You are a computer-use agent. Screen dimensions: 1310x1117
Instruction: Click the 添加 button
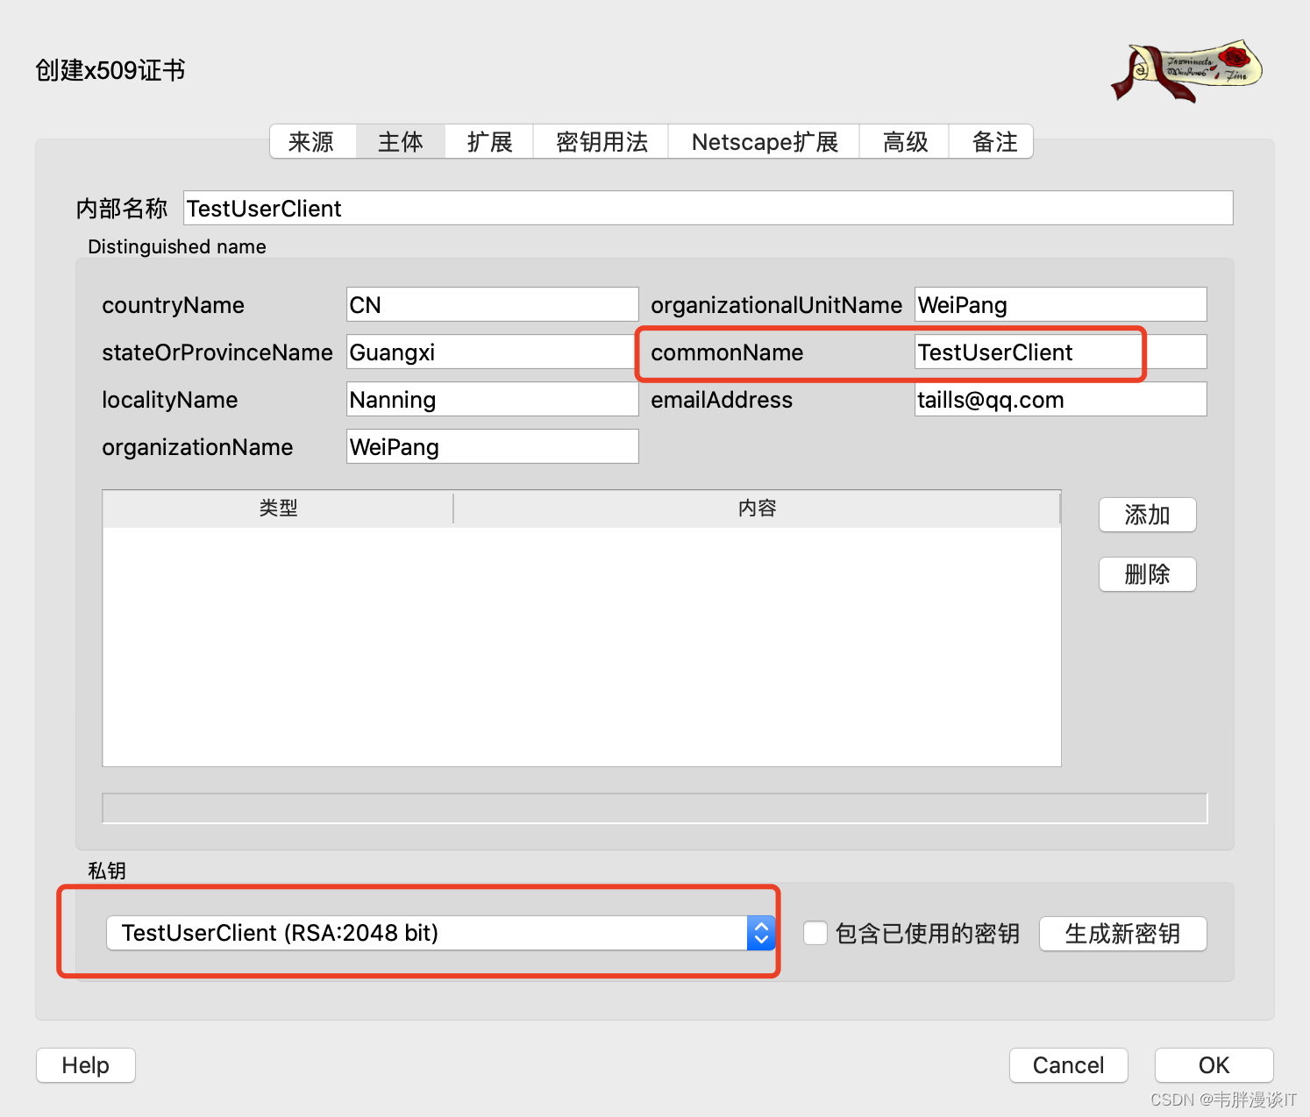pyautogui.click(x=1148, y=515)
